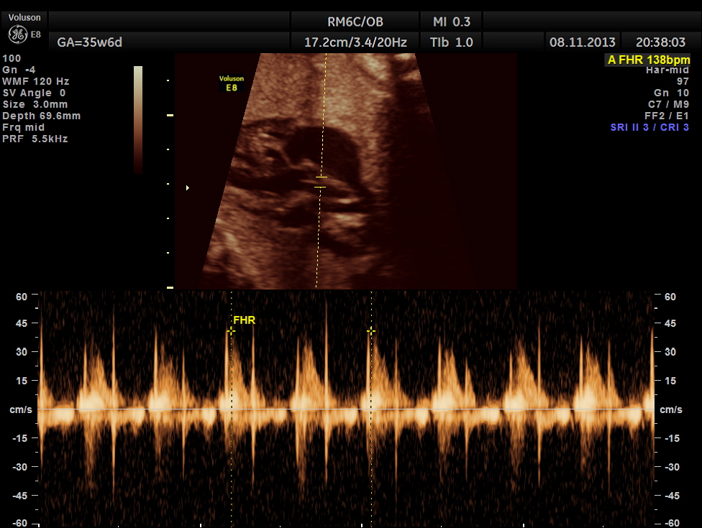This screenshot has height=528, width=702.
Task: Click the first FHR caliper cross marker
Action: (x=231, y=331)
